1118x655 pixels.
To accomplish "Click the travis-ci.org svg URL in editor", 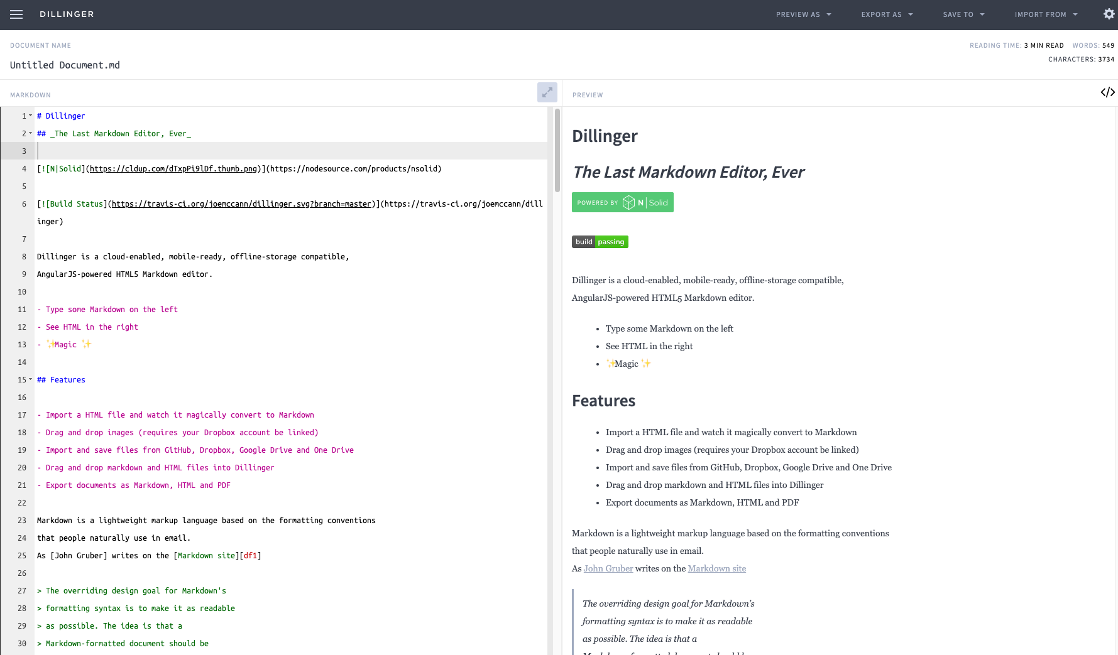I will coord(241,203).
